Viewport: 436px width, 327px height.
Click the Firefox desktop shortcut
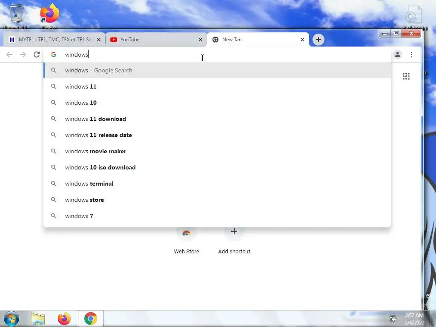click(x=49, y=16)
